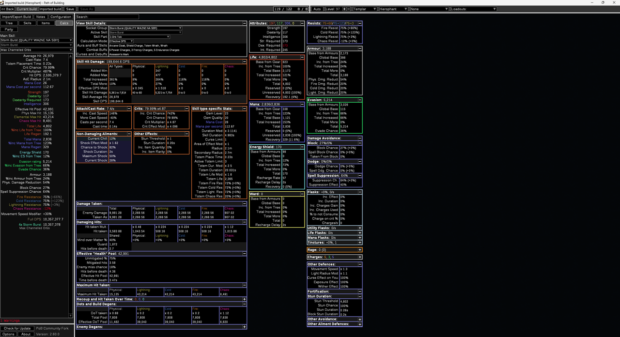Collapse the Spell Suppression section
620x337 pixels.
[x=360, y=176]
